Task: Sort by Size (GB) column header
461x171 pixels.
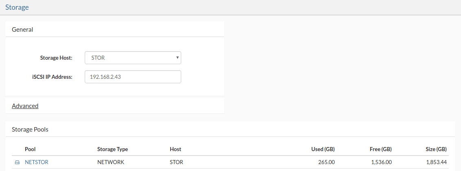Action: 436,149
